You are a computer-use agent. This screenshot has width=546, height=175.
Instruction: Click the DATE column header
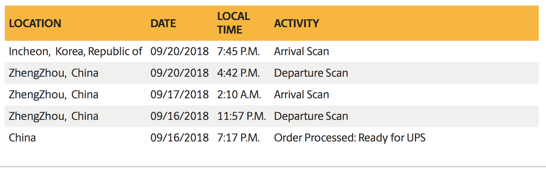[163, 24]
